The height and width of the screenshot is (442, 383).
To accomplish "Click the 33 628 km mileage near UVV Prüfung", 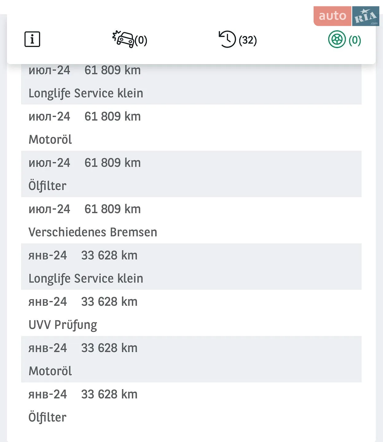I will (x=109, y=302).
